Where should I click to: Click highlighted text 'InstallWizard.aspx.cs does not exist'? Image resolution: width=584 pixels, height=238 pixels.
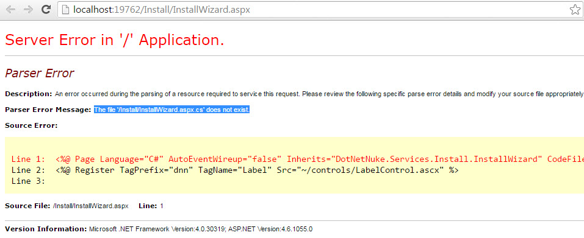click(x=171, y=110)
